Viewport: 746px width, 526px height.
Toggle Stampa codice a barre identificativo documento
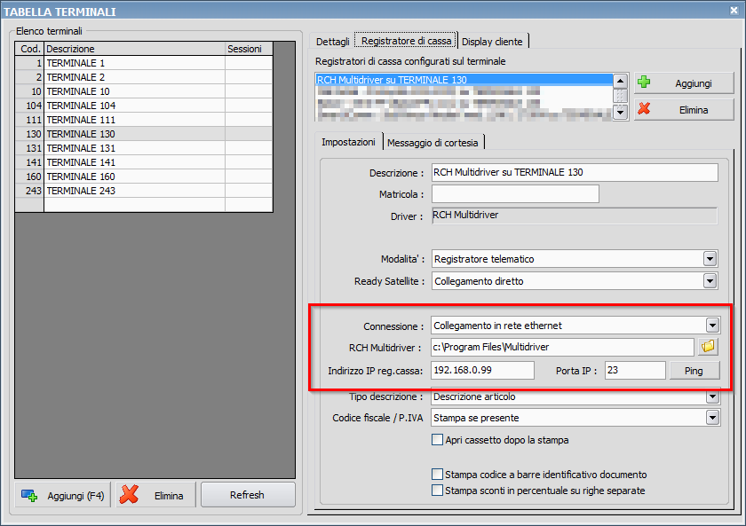tap(437, 474)
